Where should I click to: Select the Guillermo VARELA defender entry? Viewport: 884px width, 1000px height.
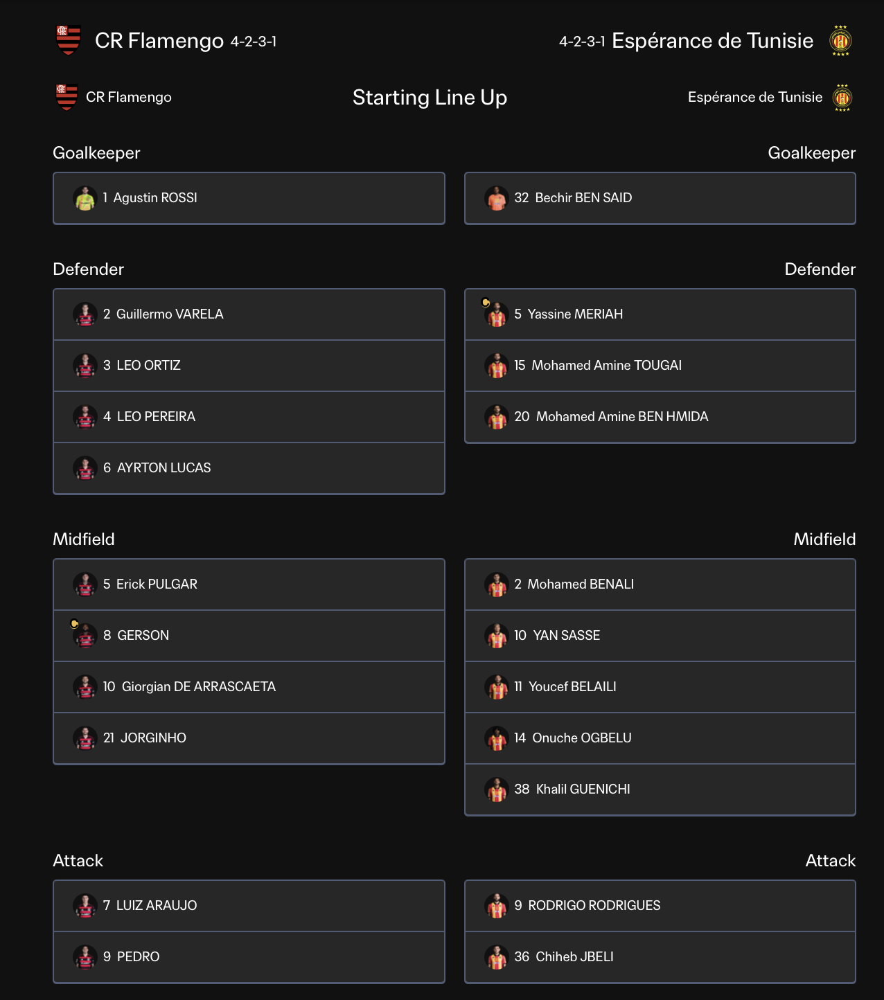[249, 314]
